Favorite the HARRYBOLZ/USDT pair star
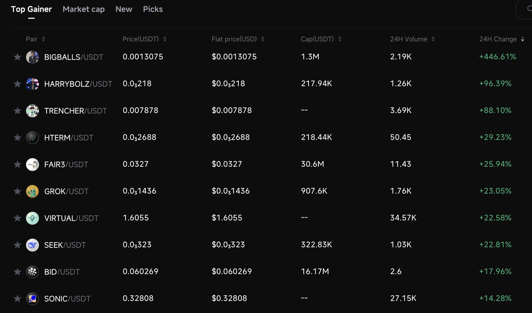 pyautogui.click(x=17, y=84)
